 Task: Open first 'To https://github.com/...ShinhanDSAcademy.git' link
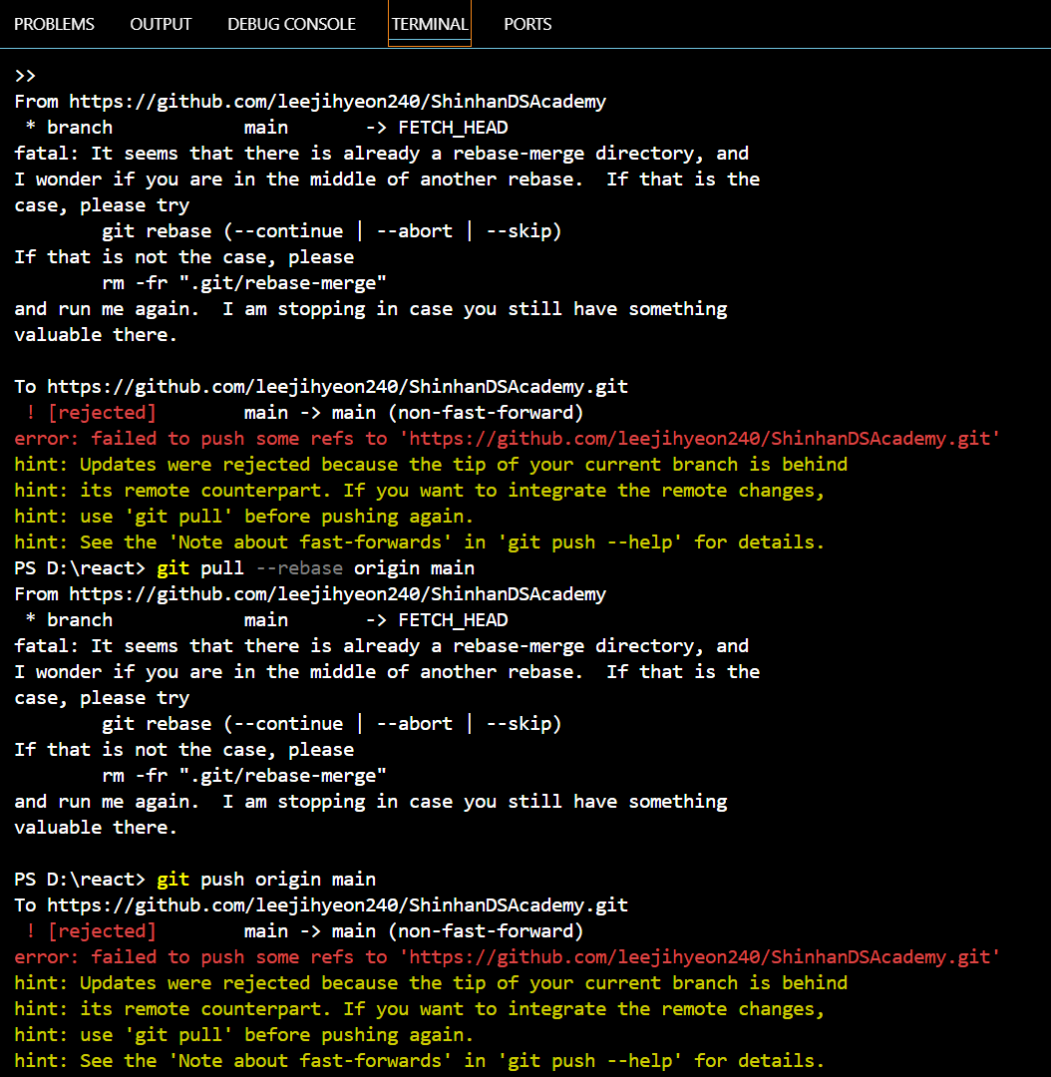pyautogui.click(x=337, y=387)
